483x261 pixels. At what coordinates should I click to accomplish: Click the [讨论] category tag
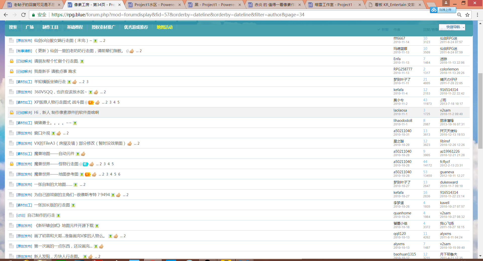[x=21, y=215]
